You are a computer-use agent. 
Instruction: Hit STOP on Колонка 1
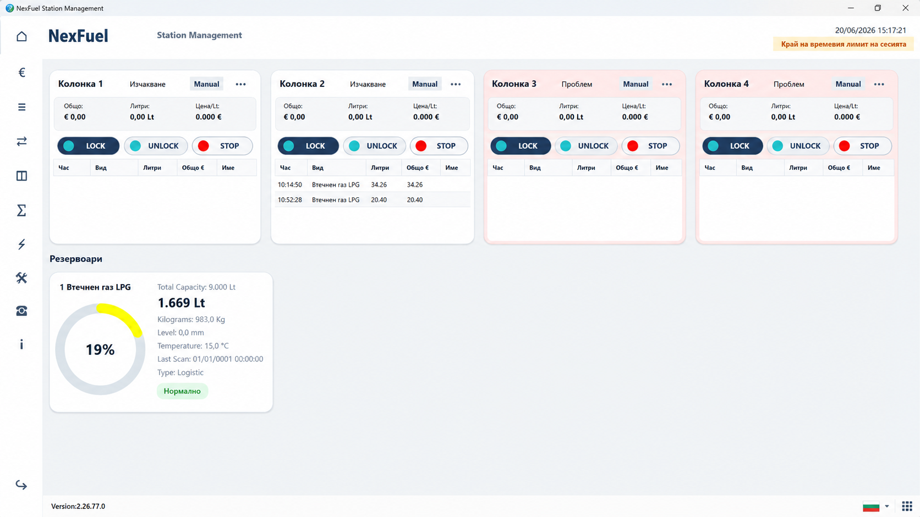(222, 146)
